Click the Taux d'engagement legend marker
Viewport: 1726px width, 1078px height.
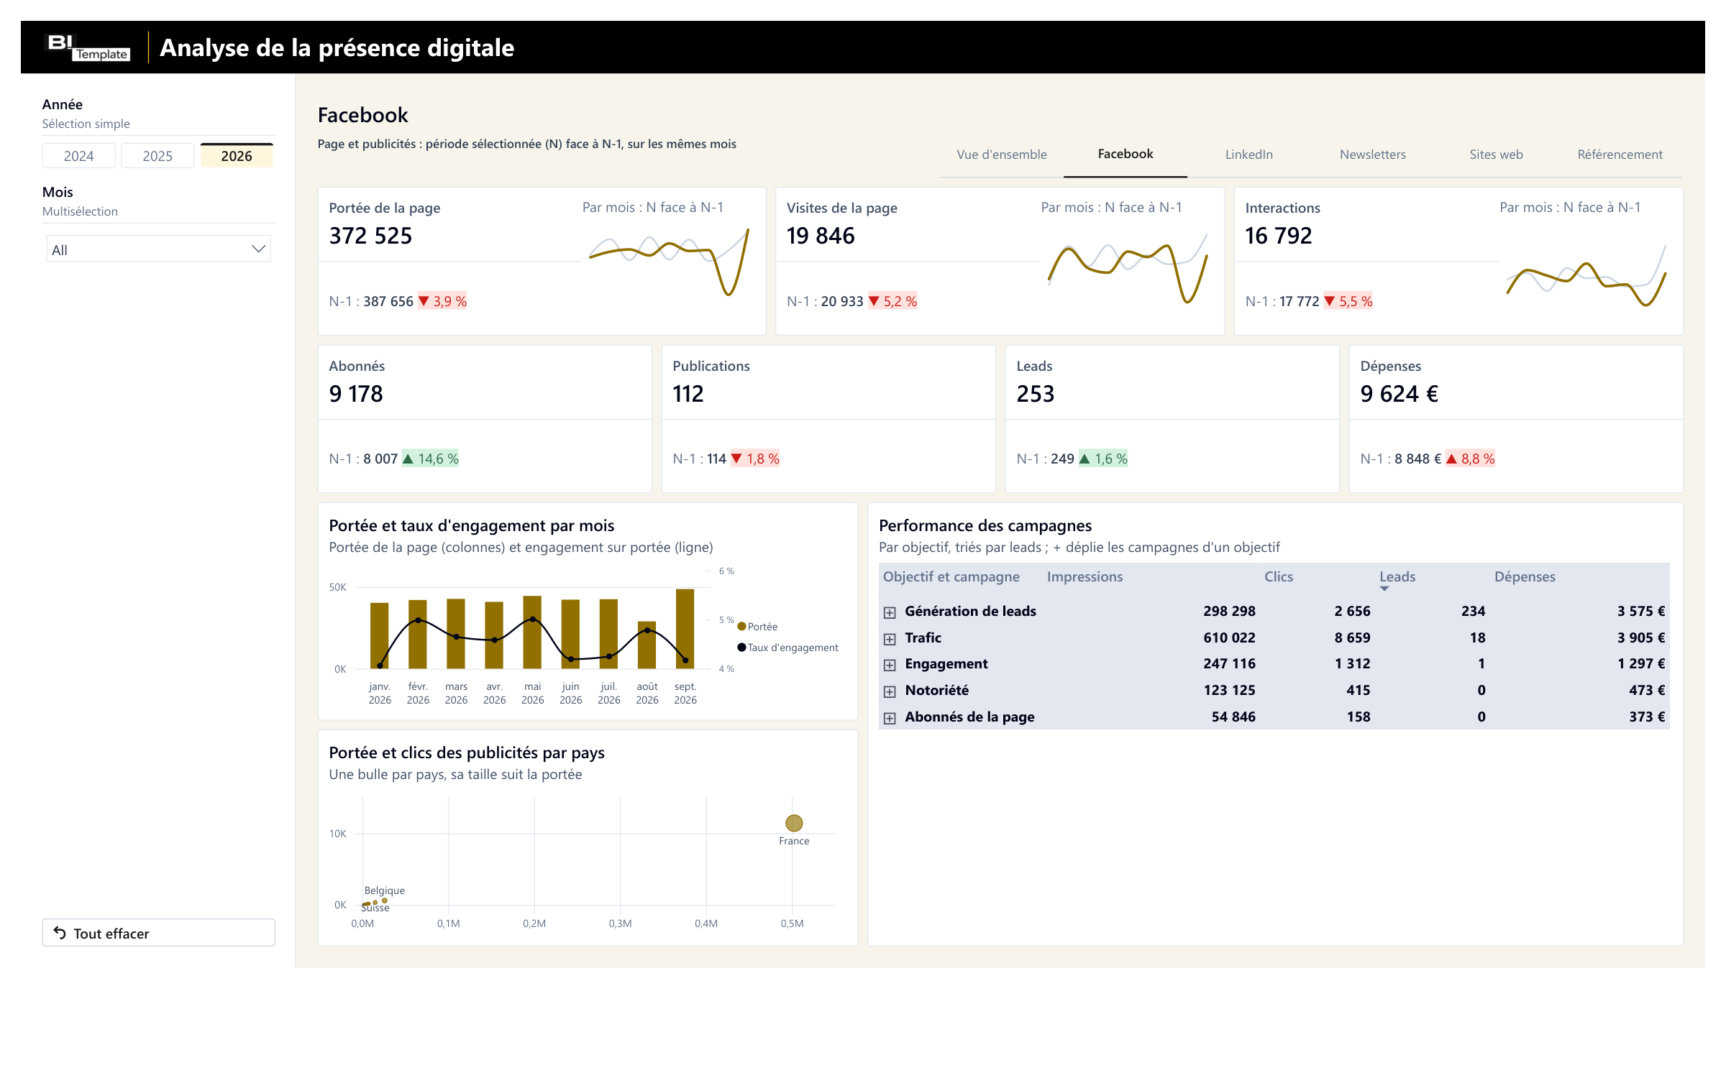[741, 648]
